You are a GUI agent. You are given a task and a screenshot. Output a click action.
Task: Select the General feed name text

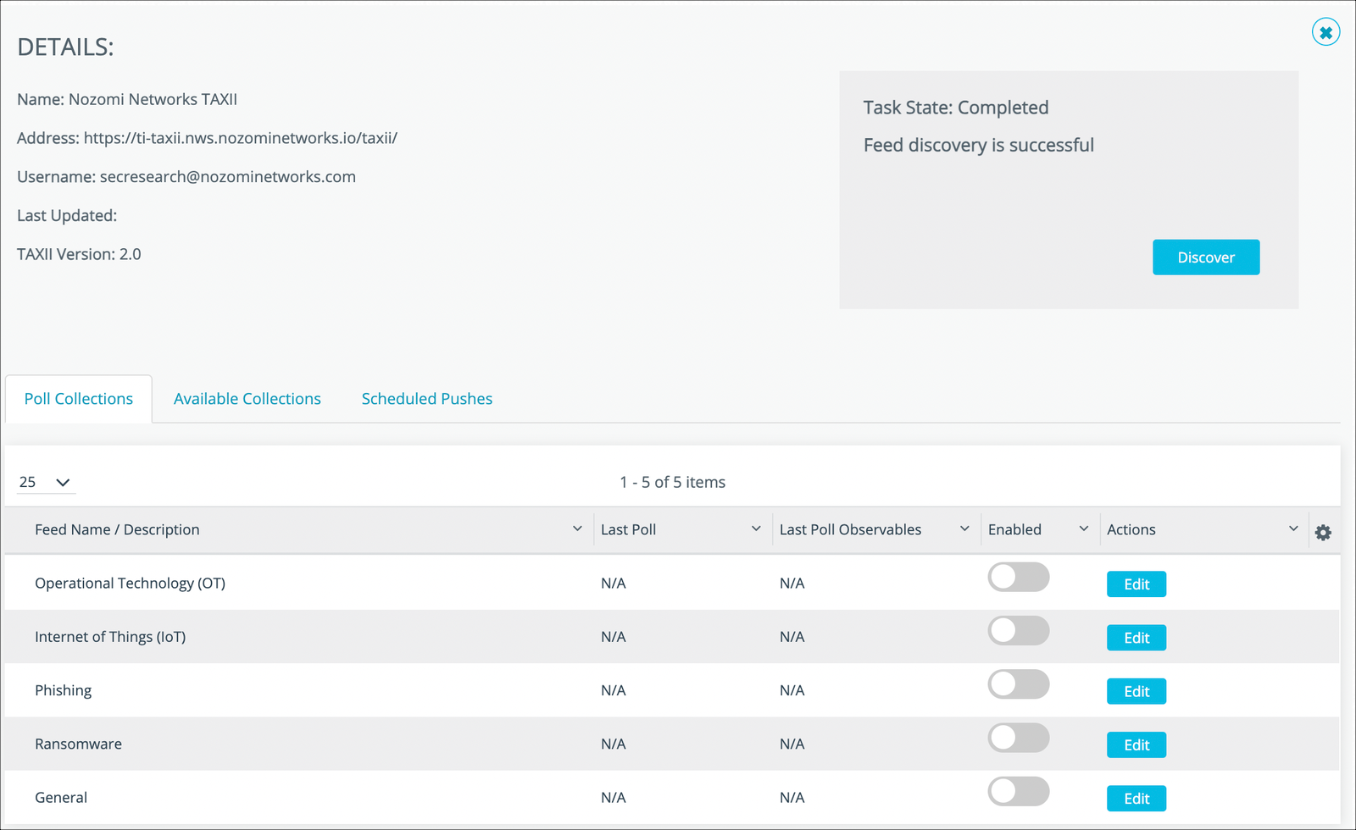point(61,797)
